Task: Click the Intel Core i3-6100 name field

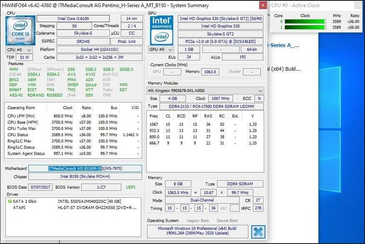Action: 73,19
